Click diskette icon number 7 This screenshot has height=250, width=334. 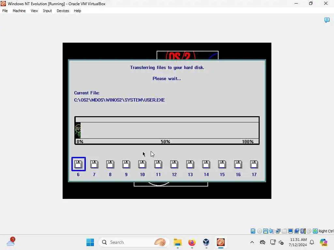[x=94, y=164]
